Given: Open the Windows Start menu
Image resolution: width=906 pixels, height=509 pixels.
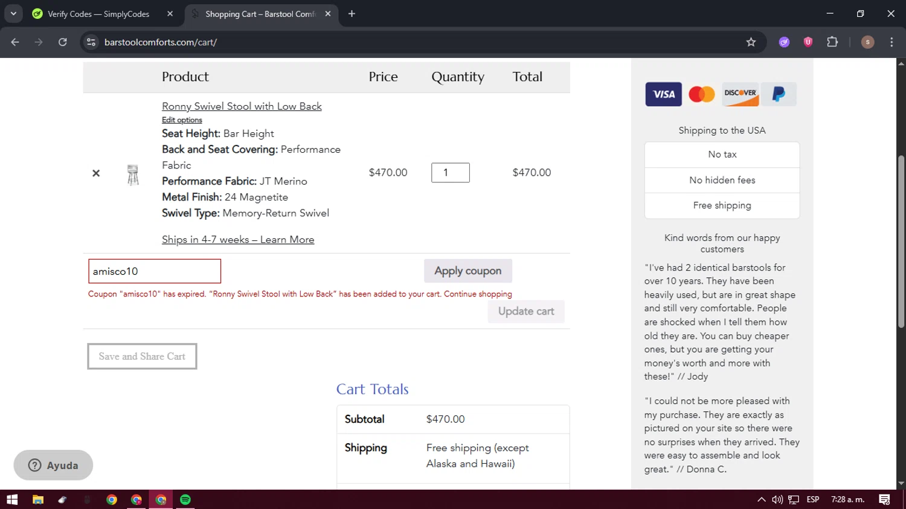Looking at the screenshot, I should click(12, 499).
